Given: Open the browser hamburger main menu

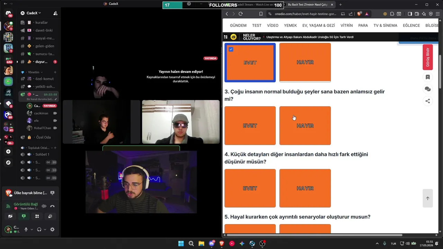Looking at the screenshot, I should (x=438, y=14).
